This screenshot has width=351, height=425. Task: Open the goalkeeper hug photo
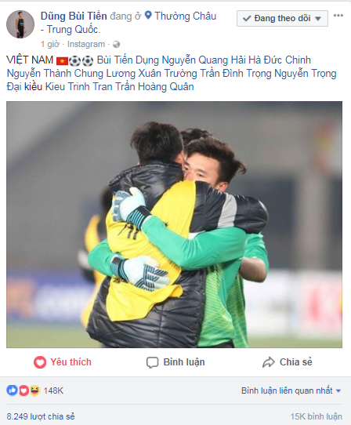tap(174, 224)
